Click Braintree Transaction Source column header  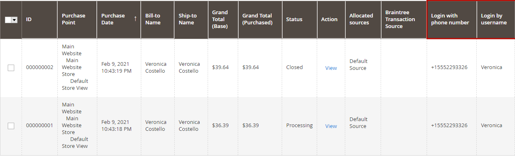(404, 19)
